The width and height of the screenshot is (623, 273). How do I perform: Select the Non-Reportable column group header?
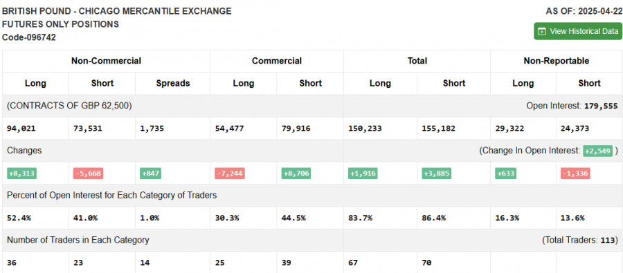557,61
